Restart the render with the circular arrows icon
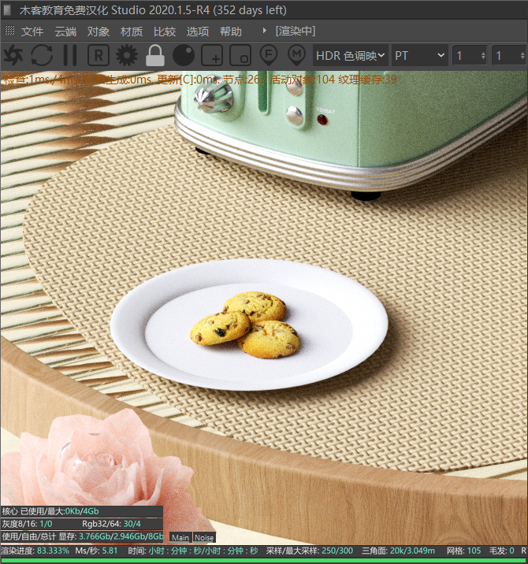 pyautogui.click(x=42, y=55)
